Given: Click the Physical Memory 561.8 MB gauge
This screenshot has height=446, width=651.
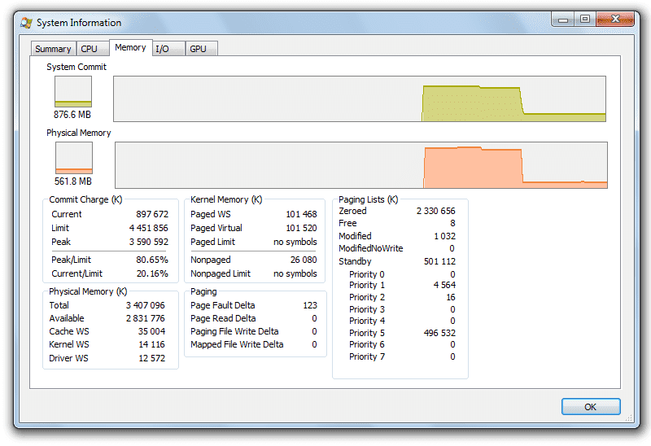Looking at the screenshot, I should pyautogui.click(x=73, y=158).
